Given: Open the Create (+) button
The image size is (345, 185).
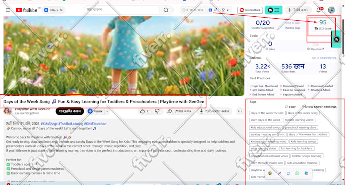Looking at the screenshot, I should (x=298, y=10).
